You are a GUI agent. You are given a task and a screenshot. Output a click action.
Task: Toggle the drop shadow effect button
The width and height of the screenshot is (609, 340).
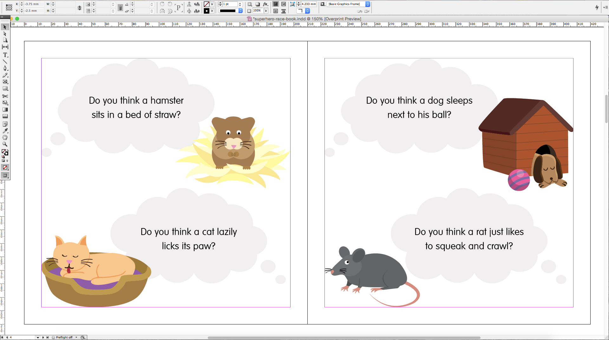[258, 4]
